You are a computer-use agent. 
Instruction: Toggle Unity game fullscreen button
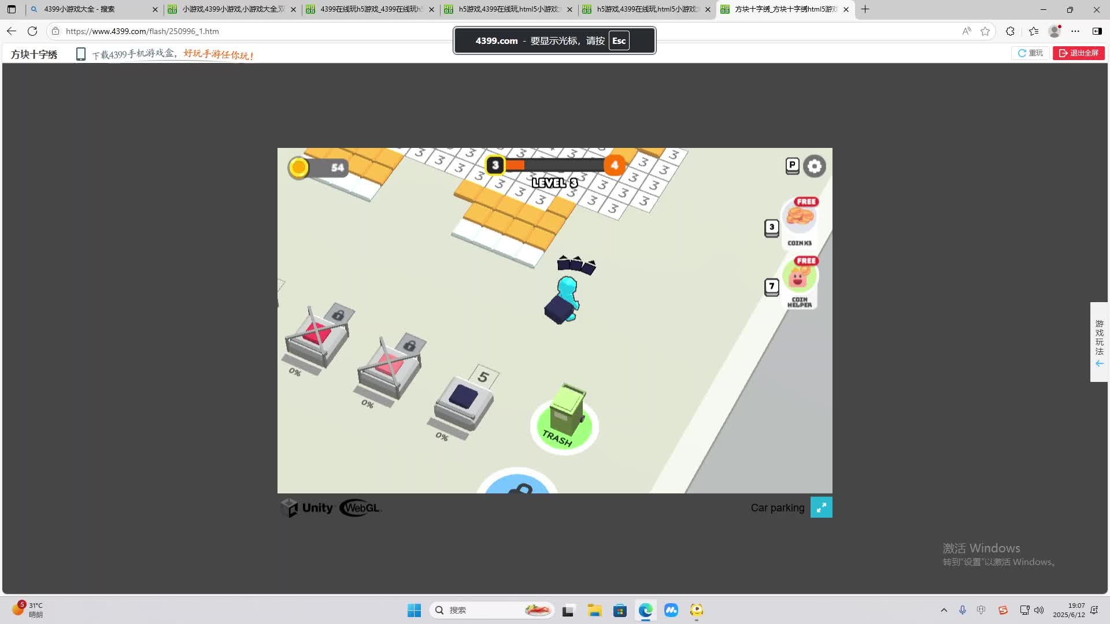(821, 507)
